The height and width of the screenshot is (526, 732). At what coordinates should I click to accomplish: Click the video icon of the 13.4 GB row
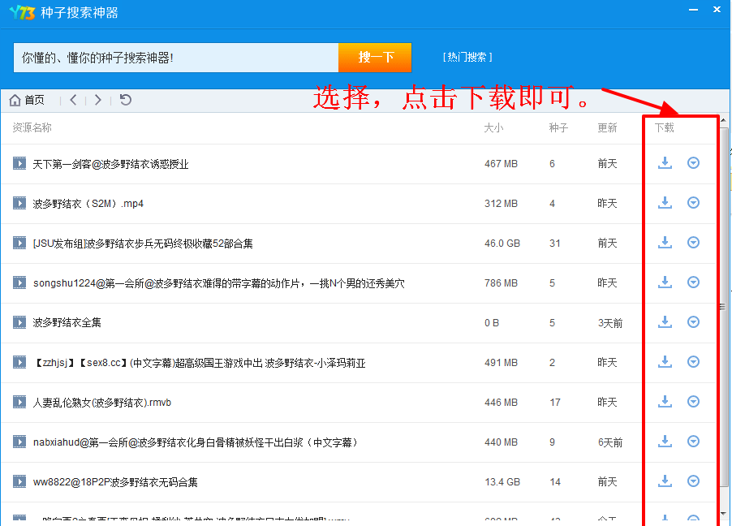[19, 481]
